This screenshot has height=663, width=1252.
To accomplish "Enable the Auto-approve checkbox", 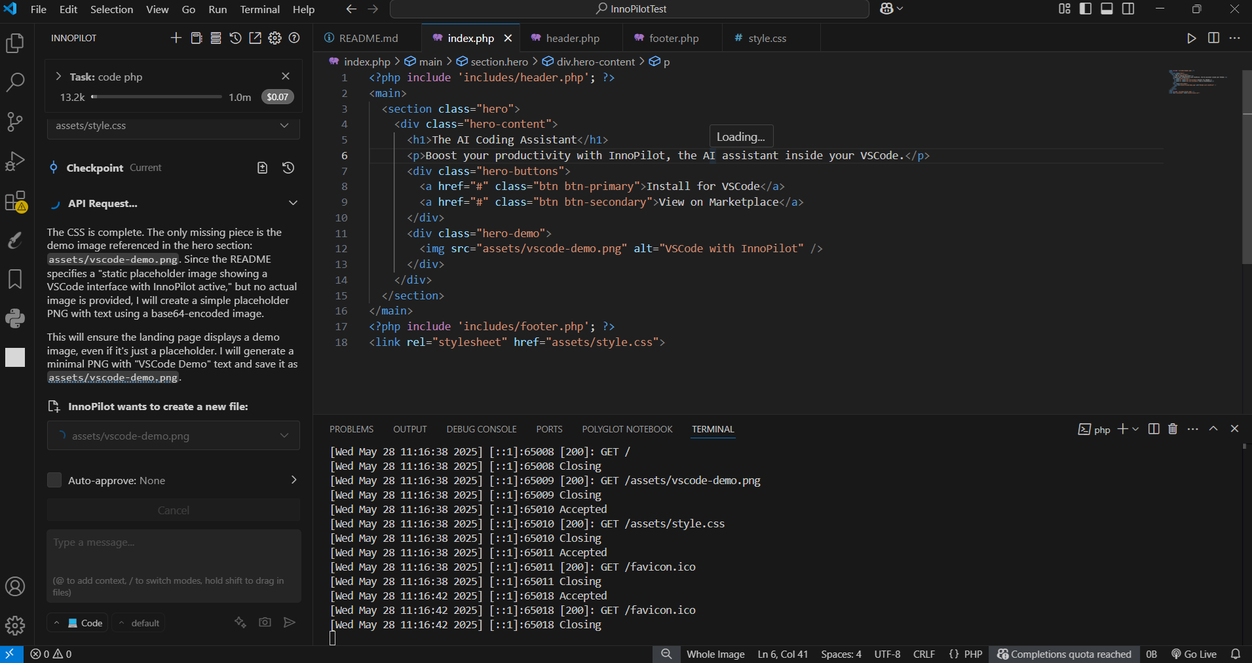I will click(54, 480).
